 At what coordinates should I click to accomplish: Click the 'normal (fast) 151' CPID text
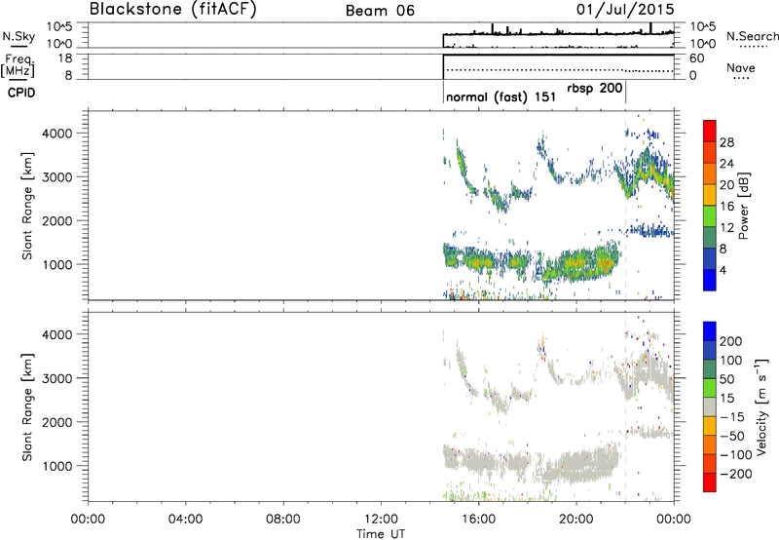tap(501, 96)
